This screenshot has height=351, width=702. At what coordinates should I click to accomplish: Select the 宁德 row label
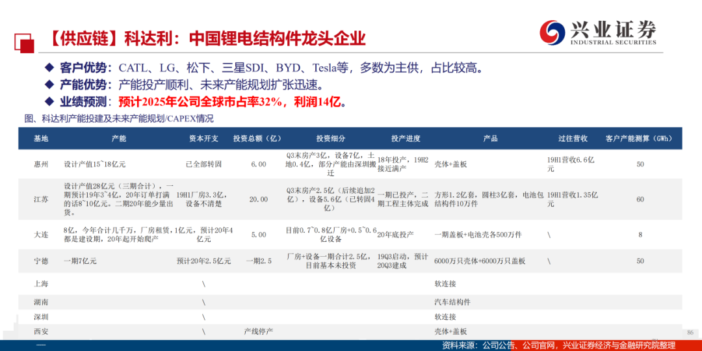pos(40,261)
